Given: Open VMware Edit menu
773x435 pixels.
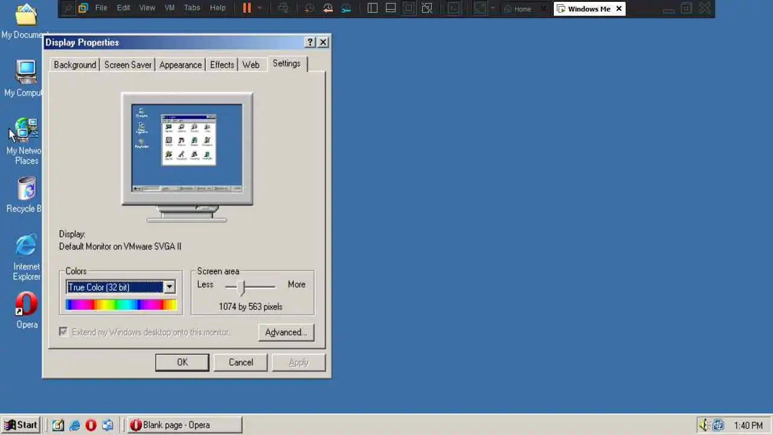Looking at the screenshot, I should [x=123, y=8].
